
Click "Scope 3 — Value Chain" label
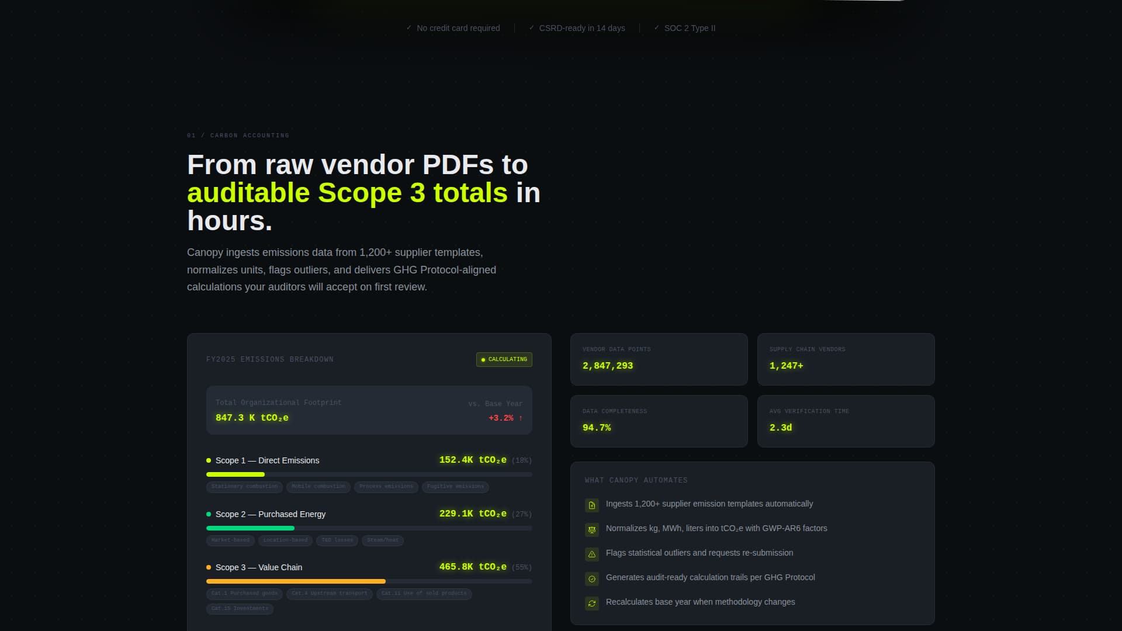point(259,567)
